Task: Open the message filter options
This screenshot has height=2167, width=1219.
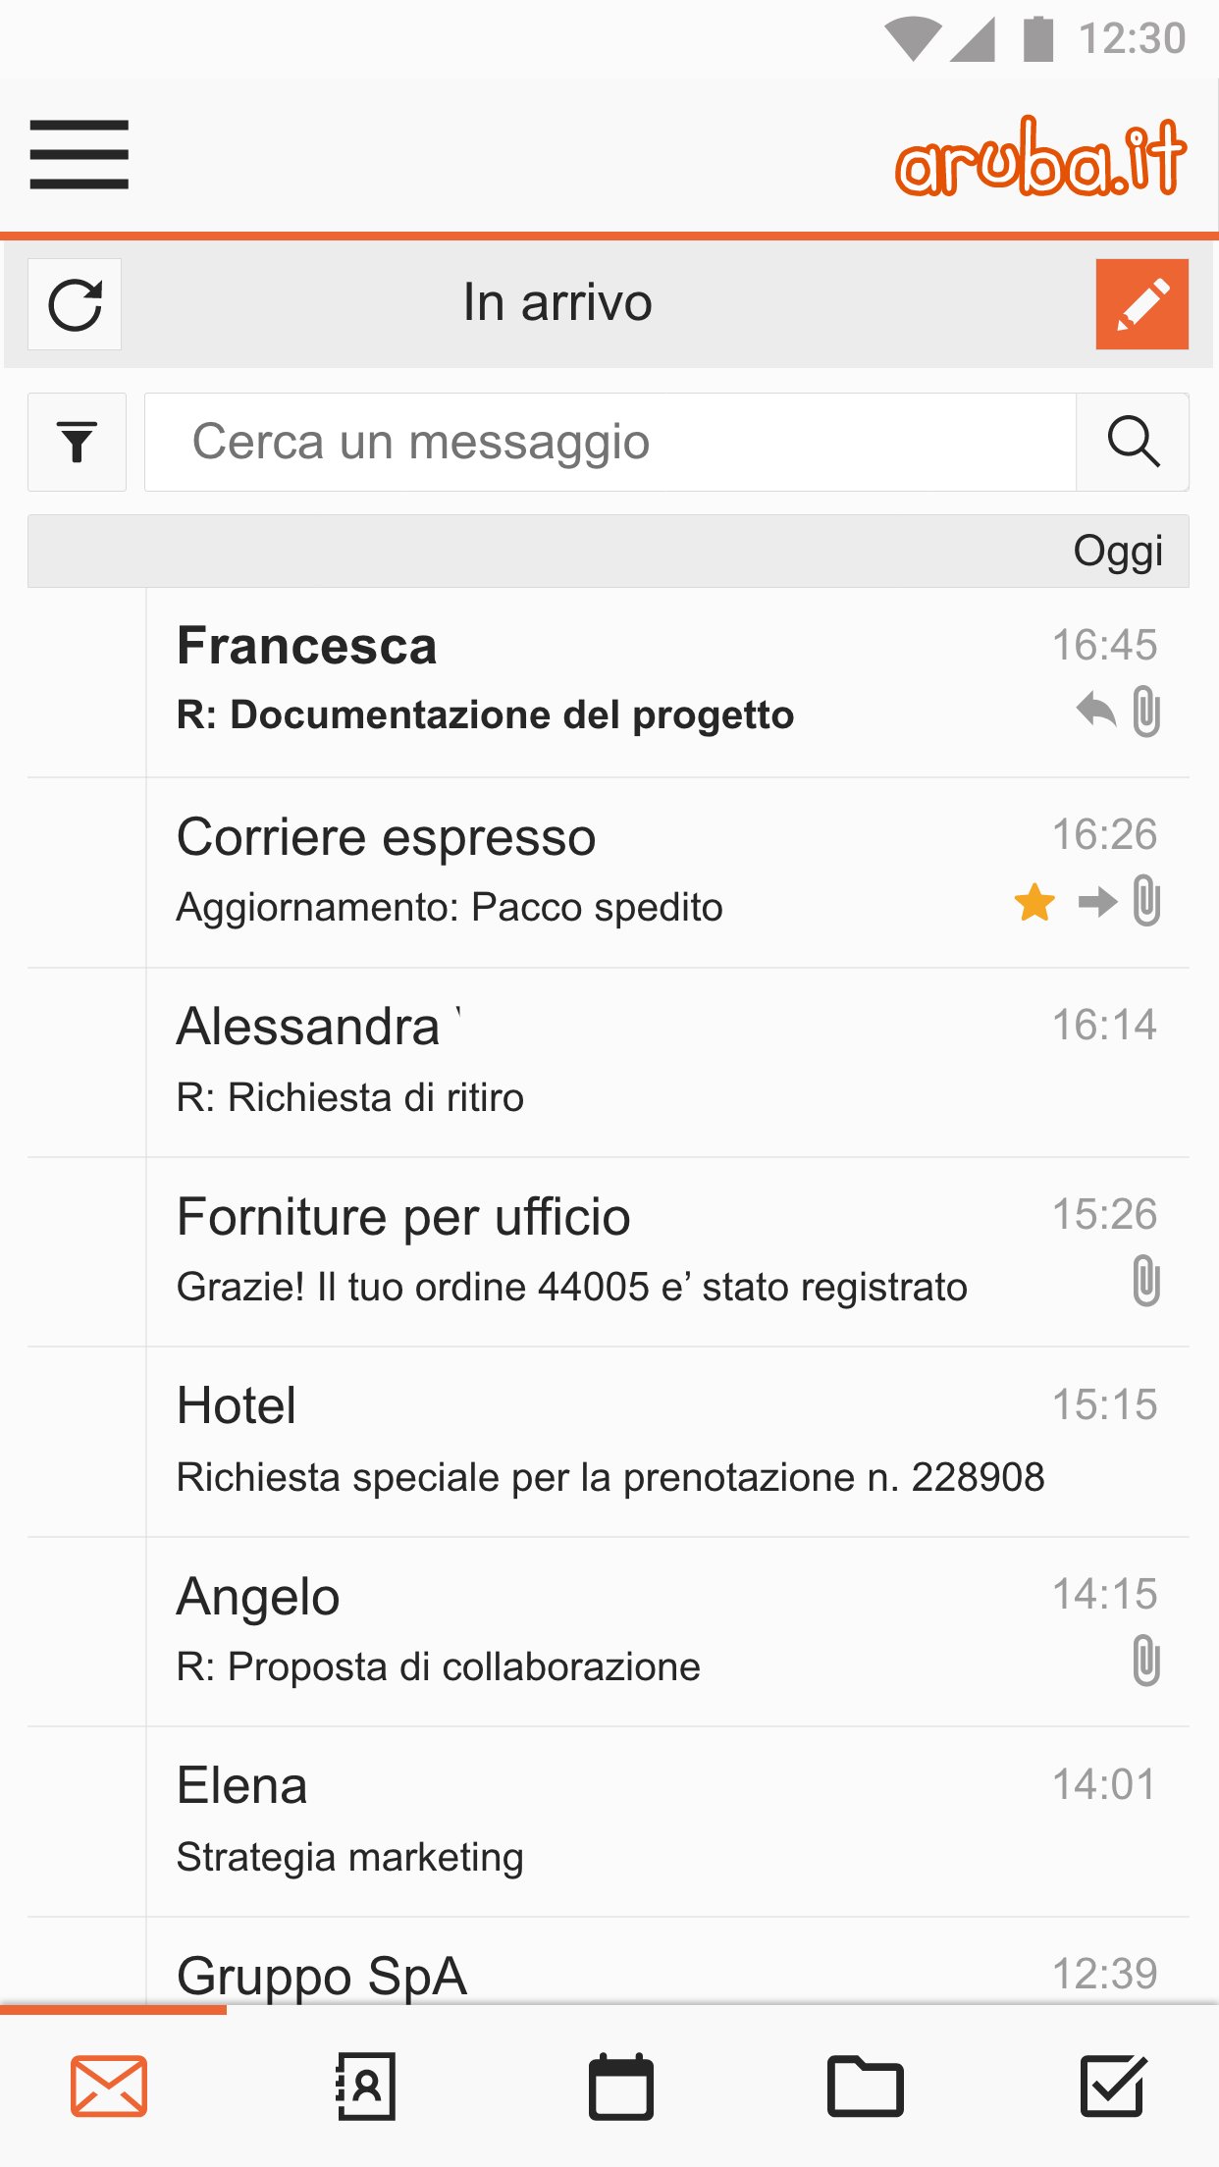Action: coord(77,442)
